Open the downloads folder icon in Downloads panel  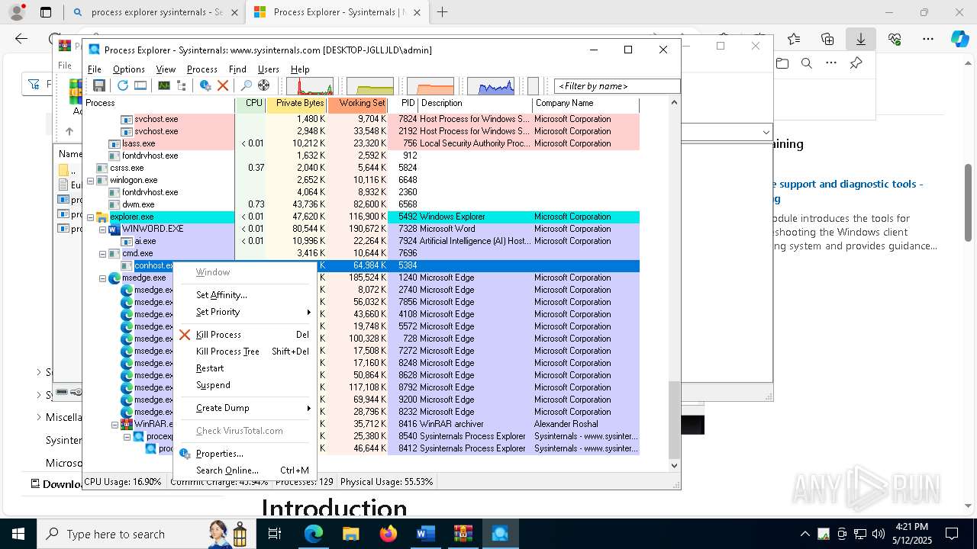tap(782, 63)
